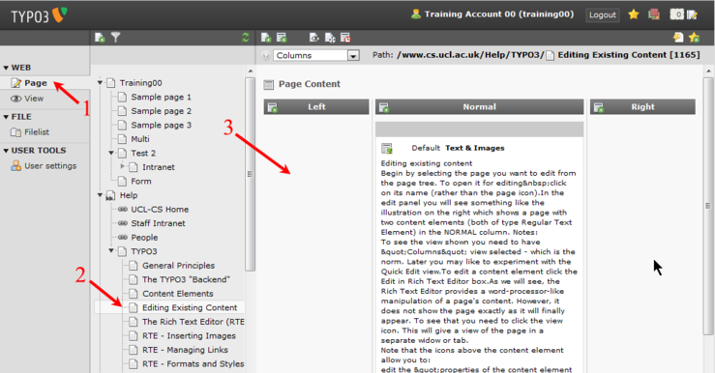Collapse the TYPO3 tree node
Screen dimensions: 715x373
pos(111,251)
